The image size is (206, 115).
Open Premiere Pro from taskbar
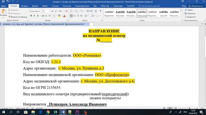78,112
